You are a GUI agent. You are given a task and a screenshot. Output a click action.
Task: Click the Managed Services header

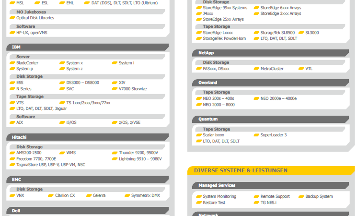point(270,185)
